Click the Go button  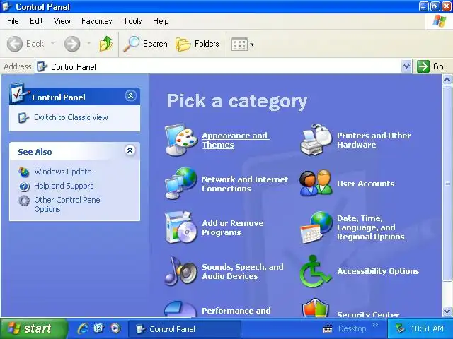pyautogui.click(x=430, y=66)
